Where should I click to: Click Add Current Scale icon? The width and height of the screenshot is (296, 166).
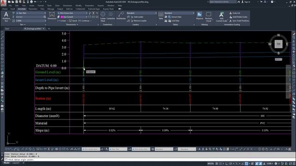[x=222, y=17]
